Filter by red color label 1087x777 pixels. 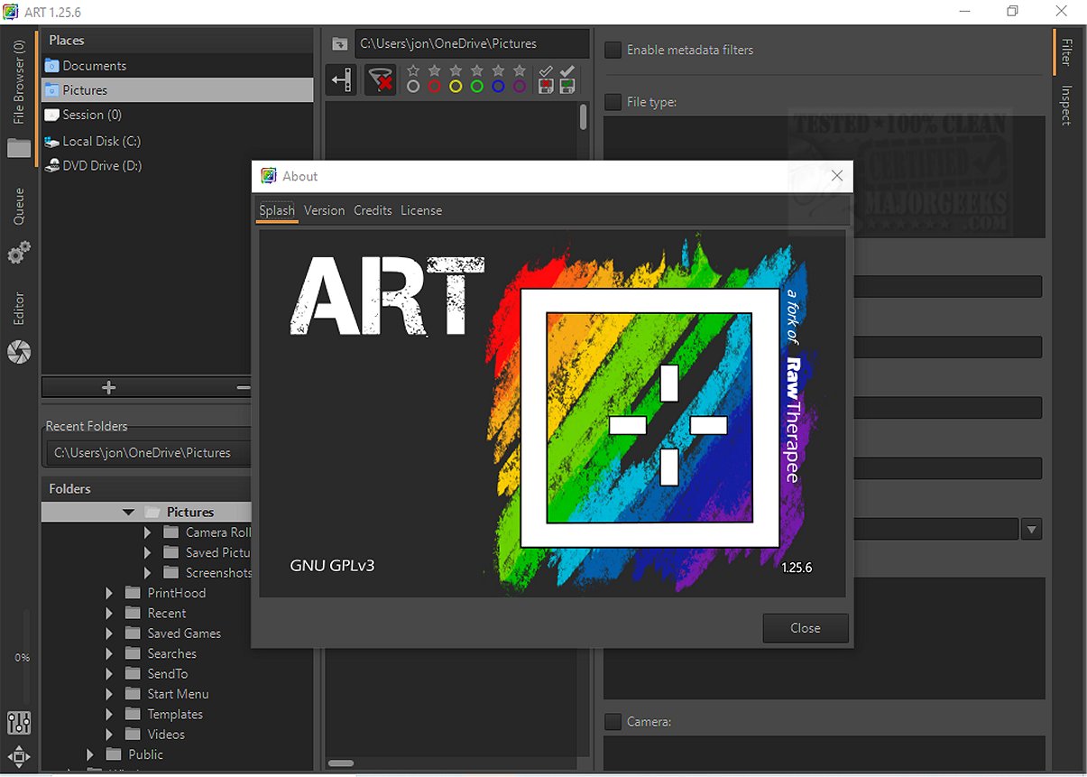tap(435, 88)
